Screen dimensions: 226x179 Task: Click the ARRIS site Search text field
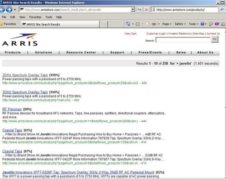pyautogui.click(x=183, y=40)
